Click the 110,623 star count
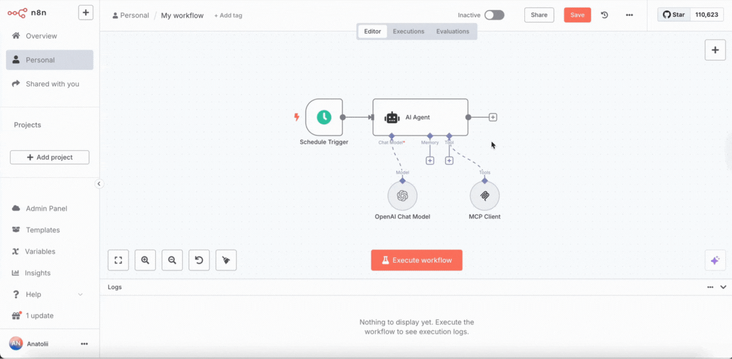Image resolution: width=732 pixels, height=359 pixels. [x=707, y=15]
